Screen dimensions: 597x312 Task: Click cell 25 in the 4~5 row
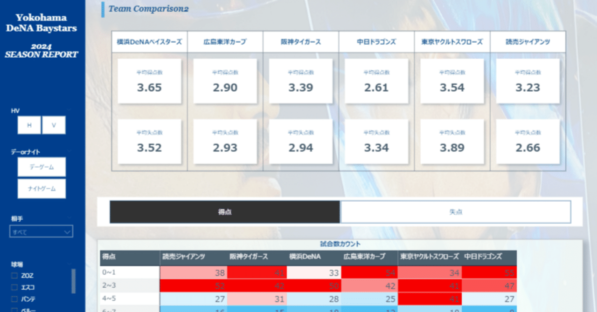[x=369, y=298]
